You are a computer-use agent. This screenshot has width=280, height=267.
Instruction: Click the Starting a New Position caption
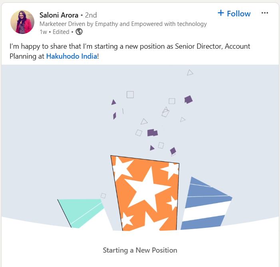(140, 250)
